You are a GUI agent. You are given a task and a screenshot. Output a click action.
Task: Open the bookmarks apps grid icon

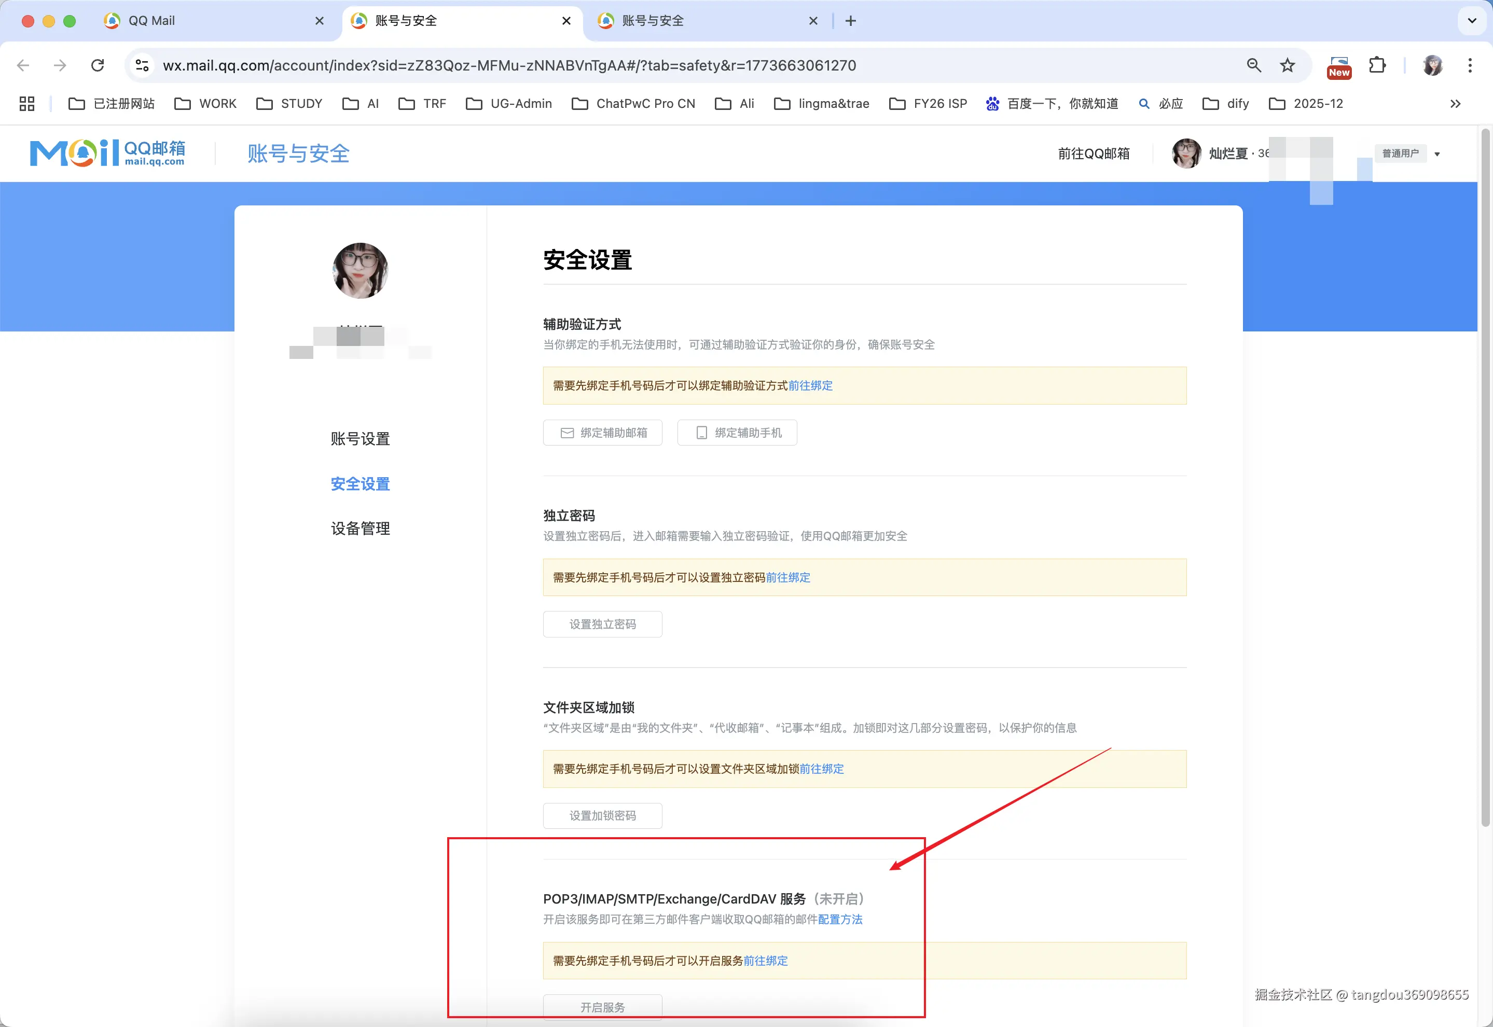(x=26, y=104)
